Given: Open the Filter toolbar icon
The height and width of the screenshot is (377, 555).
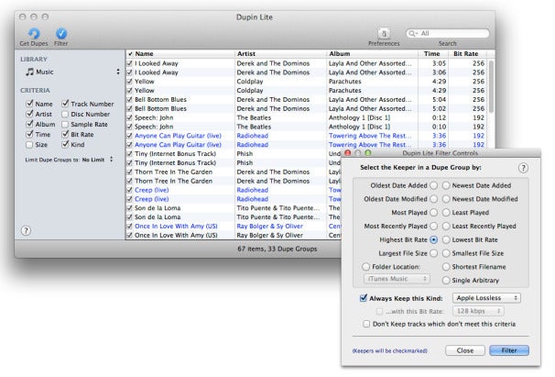Looking at the screenshot, I should [61, 33].
